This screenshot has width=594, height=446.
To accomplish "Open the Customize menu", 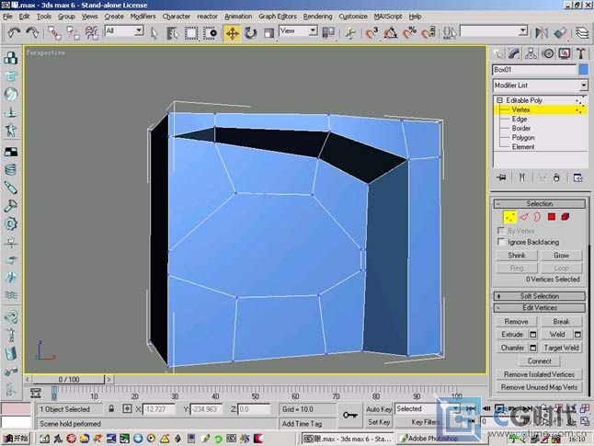I will click(x=353, y=17).
